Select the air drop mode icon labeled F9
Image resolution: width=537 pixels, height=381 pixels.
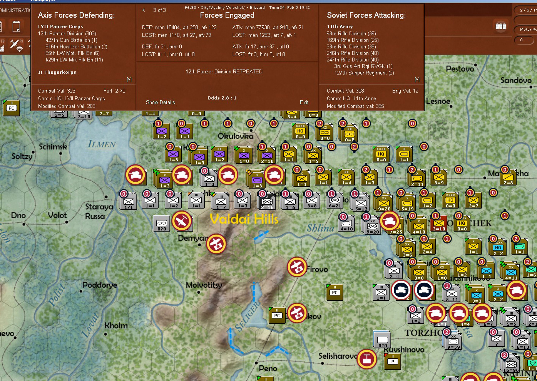pyautogui.click(x=17, y=45)
